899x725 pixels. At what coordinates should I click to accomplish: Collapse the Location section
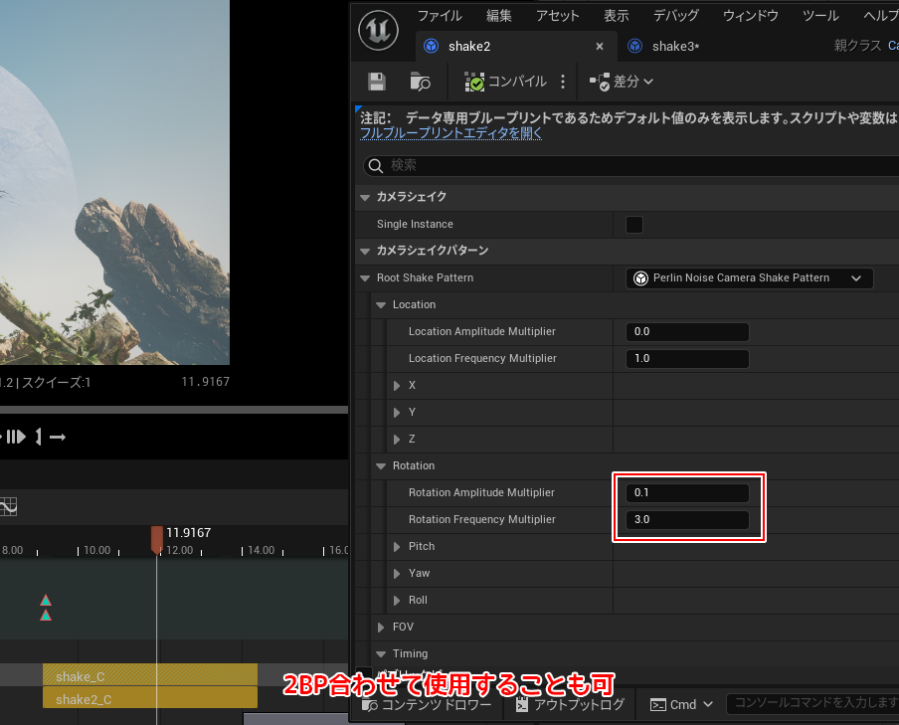pos(381,305)
